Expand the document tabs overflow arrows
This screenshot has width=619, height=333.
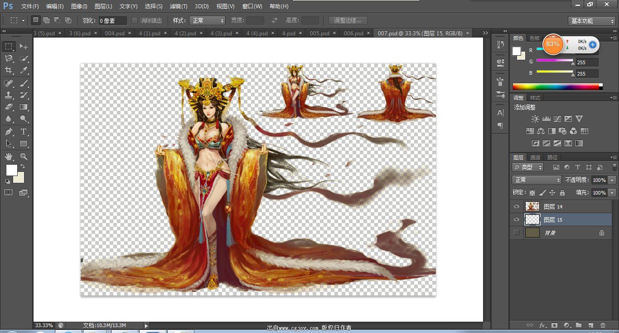[485, 33]
